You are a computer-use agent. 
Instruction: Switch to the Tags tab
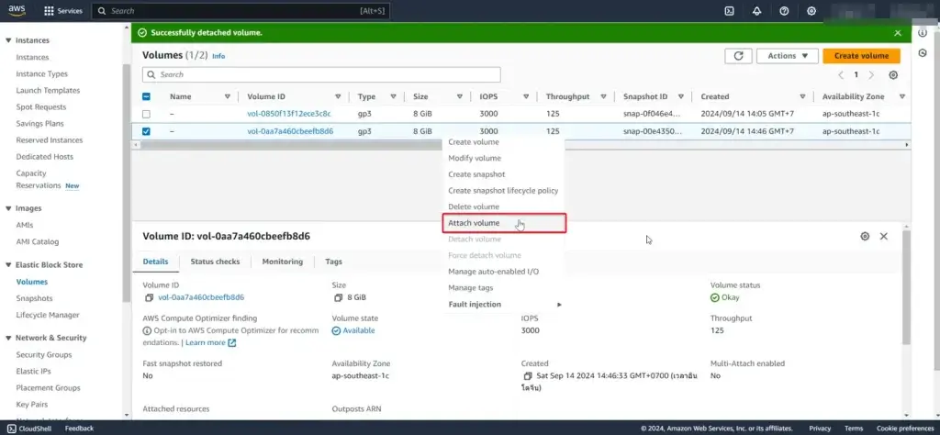click(x=334, y=262)
